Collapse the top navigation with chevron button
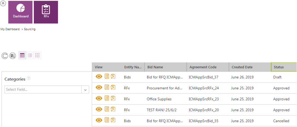 pyautogui.click(x=4, y=4)
